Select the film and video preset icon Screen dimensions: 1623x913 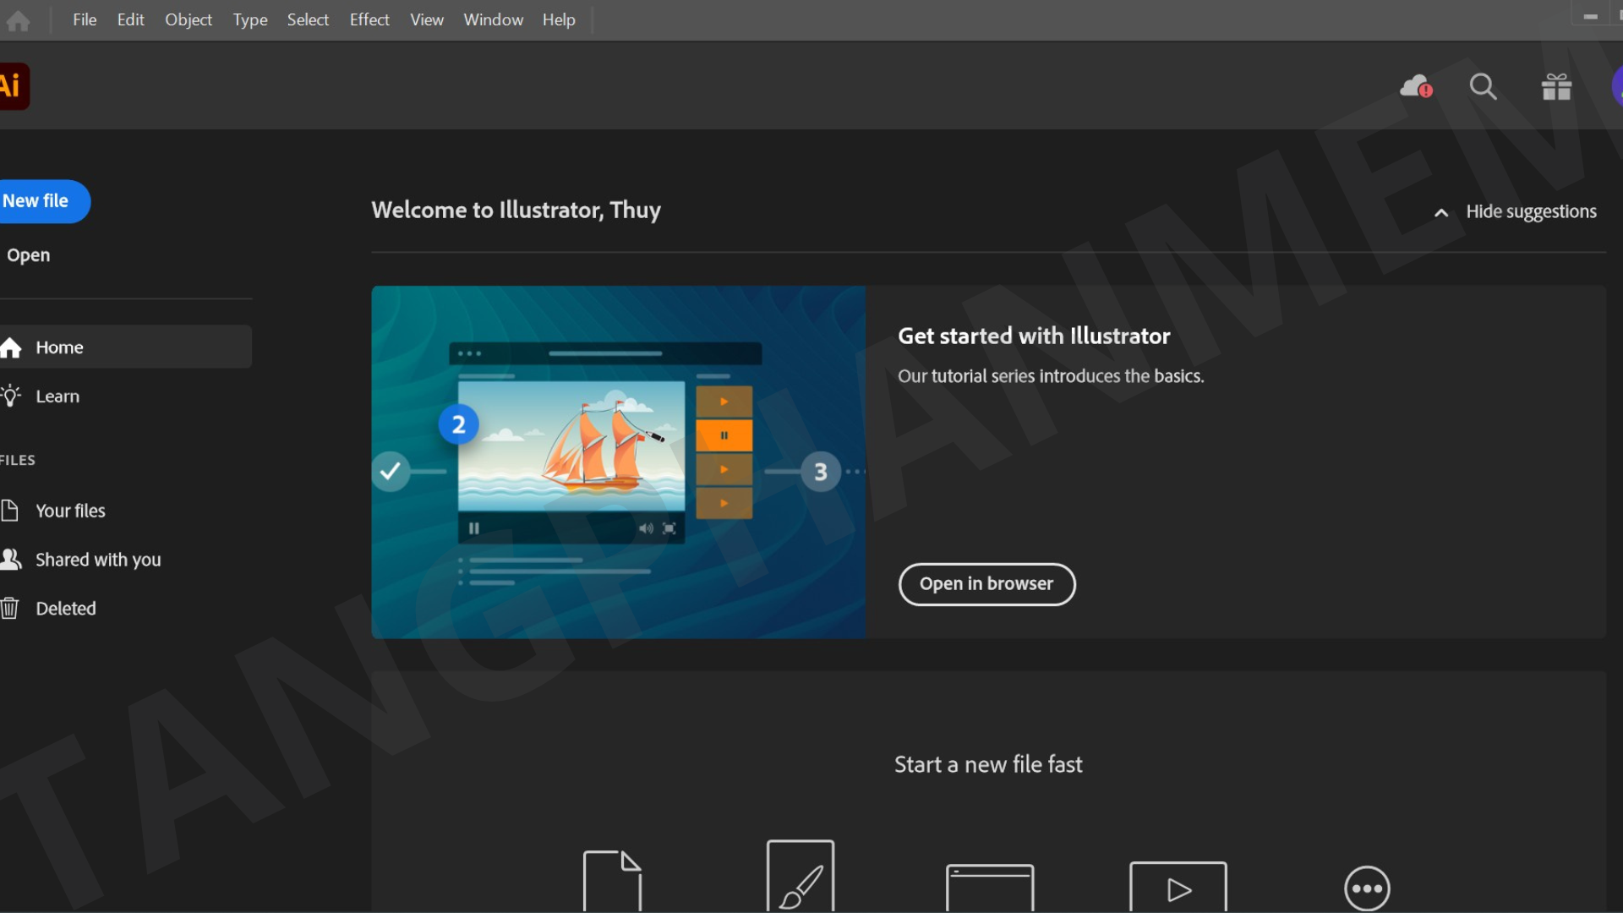coord(1178,886)
